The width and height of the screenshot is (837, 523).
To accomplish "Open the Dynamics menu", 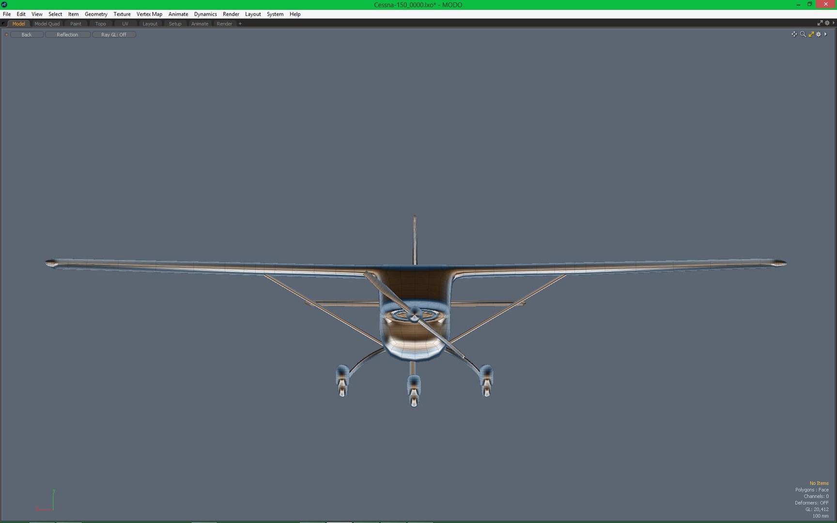I will (x=205, y=14).
